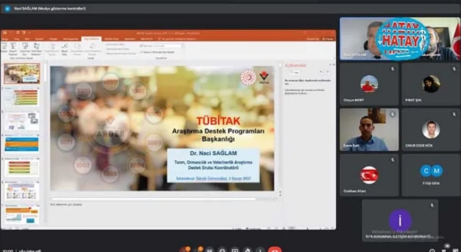The width and height of the screenshot is (461, 252).
Task: Start slideshow from current slide icon
Action: tap(13, 49)
